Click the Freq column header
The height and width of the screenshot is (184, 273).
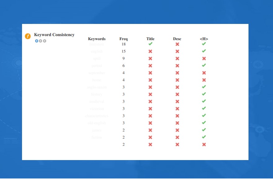click(x=123, y=39)
